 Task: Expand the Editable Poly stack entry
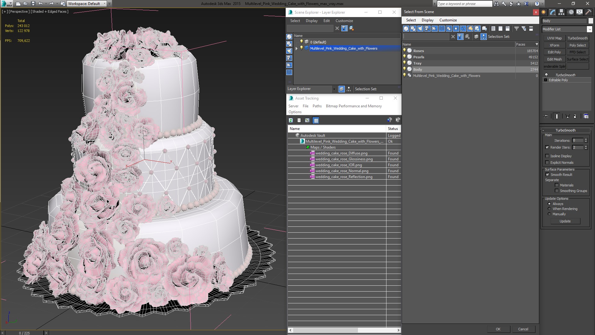pyautogui.click(x=545, y=80)
